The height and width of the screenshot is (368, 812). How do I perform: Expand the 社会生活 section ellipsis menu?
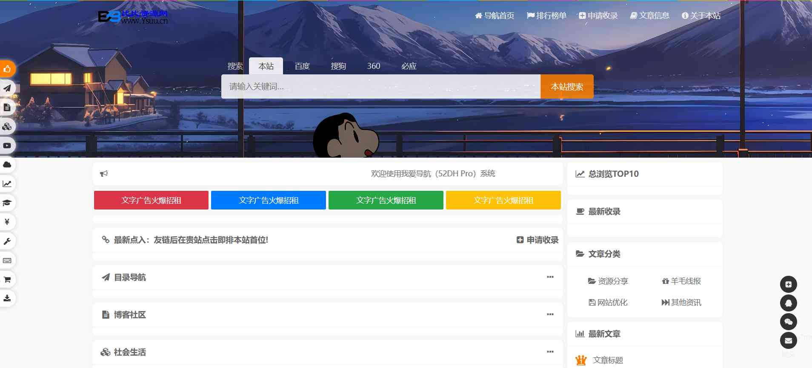[550, 352]
